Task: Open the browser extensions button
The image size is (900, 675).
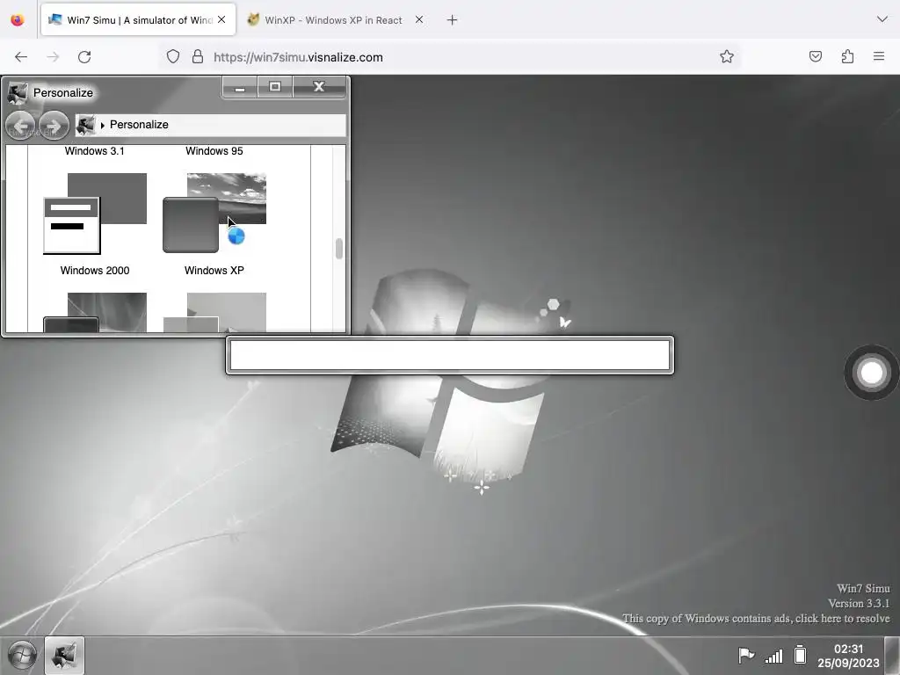Action: [848, 57]
